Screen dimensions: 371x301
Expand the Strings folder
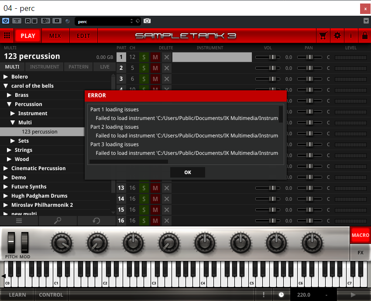tap(9, 150)
